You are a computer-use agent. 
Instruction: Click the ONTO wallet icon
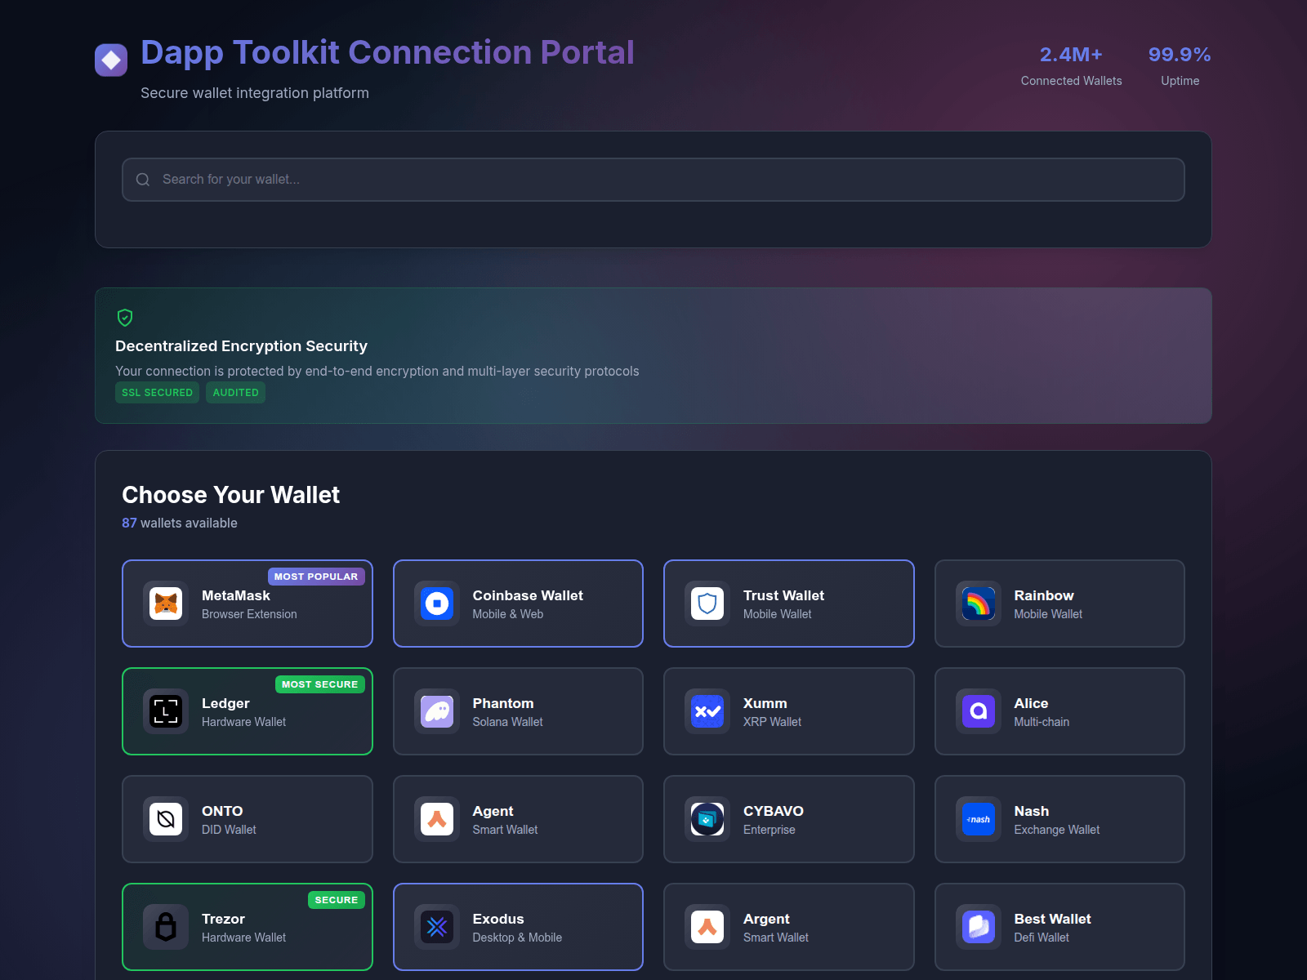(x=166, y=819)
